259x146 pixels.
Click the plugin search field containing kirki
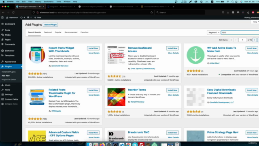click(x=240, y=32)
